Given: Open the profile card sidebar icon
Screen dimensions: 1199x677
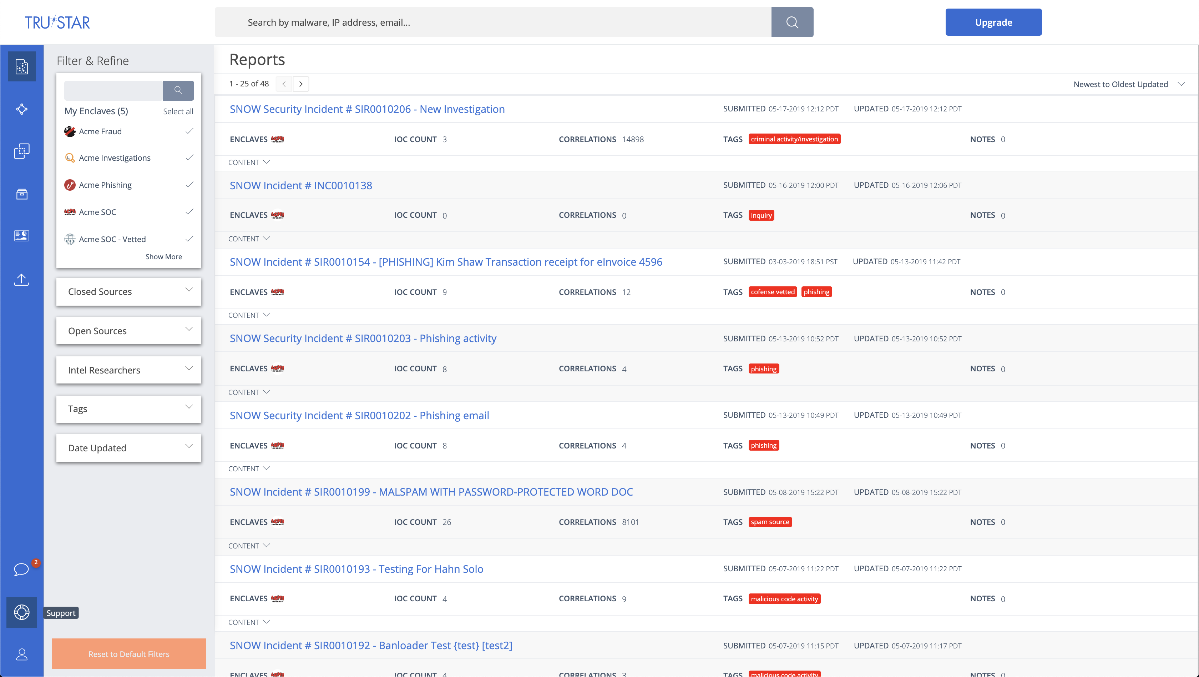Looking at the screenshot, I should pos(22,236).
